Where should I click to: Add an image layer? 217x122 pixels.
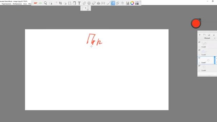pos(209,35)
